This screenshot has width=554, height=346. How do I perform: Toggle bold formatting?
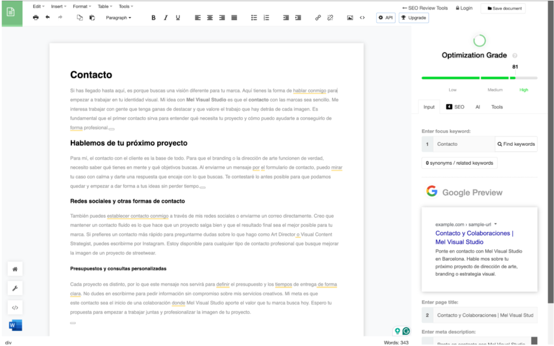[153, 18]
